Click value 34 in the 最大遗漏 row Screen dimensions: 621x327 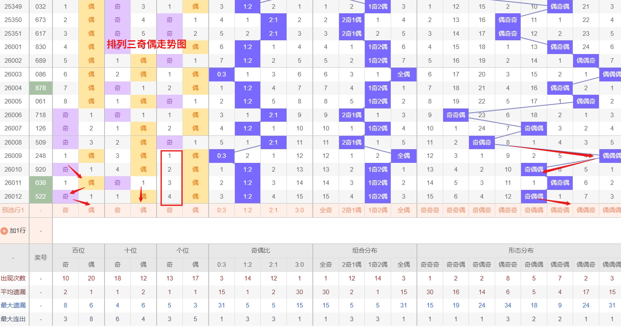tap(508, 305)
